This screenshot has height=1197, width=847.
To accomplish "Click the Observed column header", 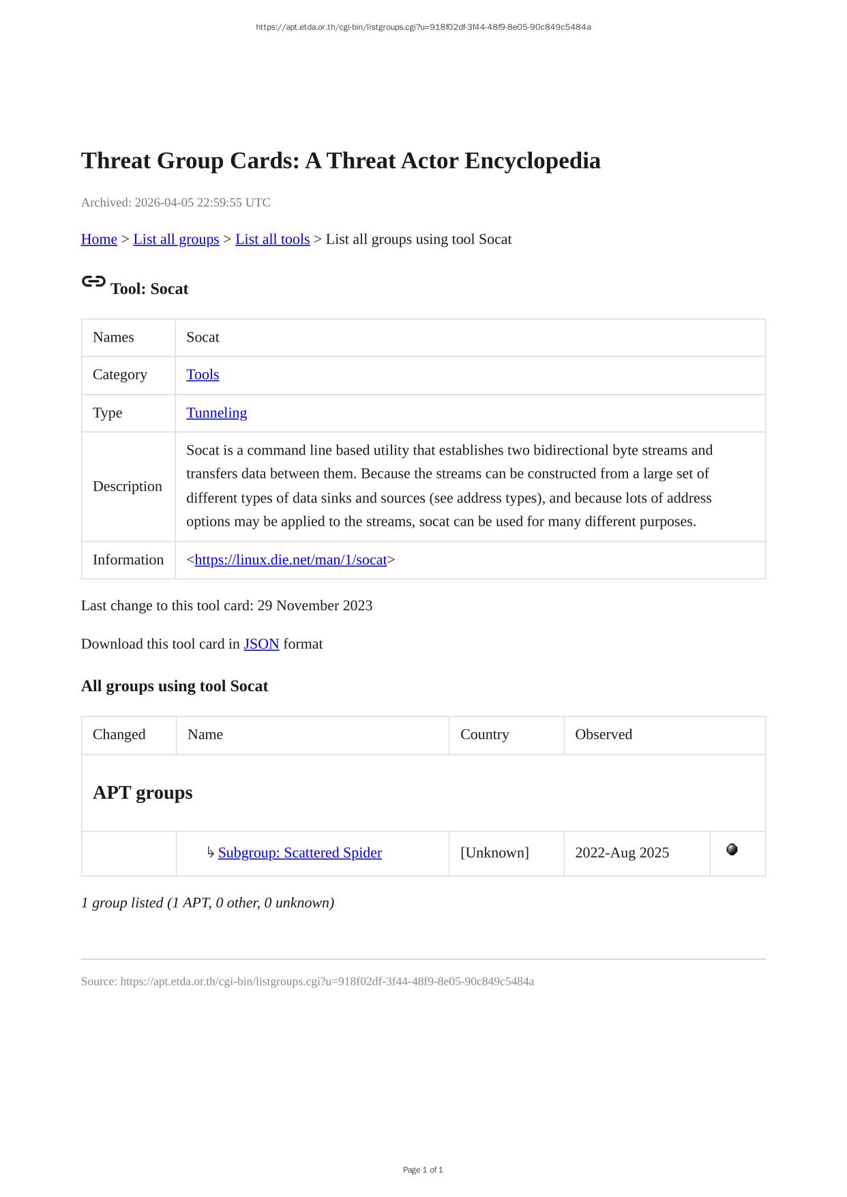I will pyautogui.click(x=604, y=735).
